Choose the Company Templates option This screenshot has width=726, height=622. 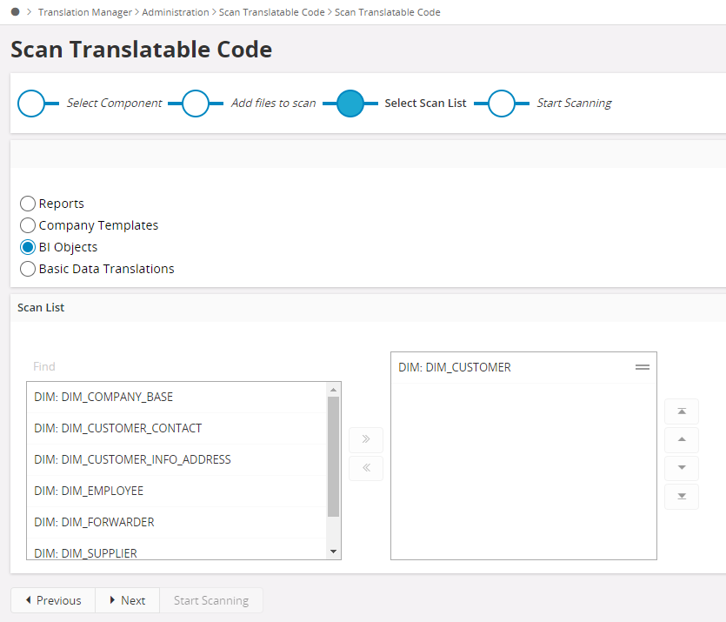click(27, 224)
